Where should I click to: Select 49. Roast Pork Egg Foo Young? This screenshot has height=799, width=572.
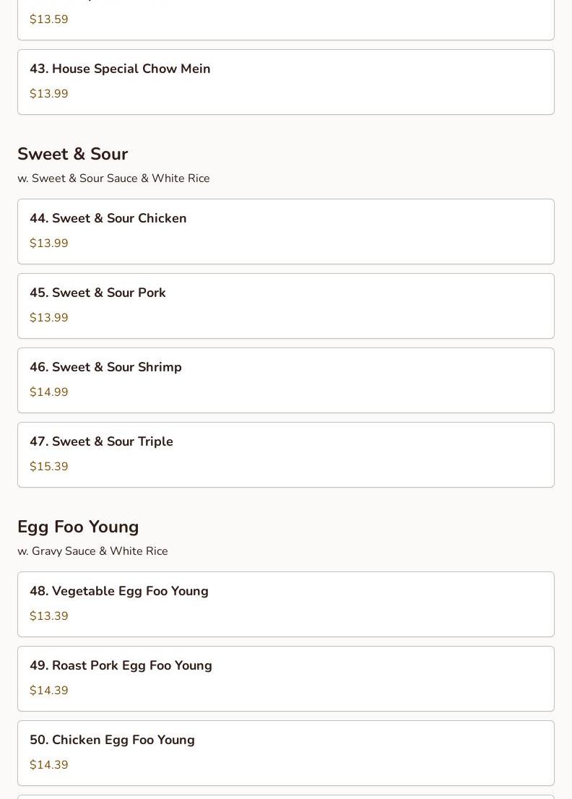[286, 679]
